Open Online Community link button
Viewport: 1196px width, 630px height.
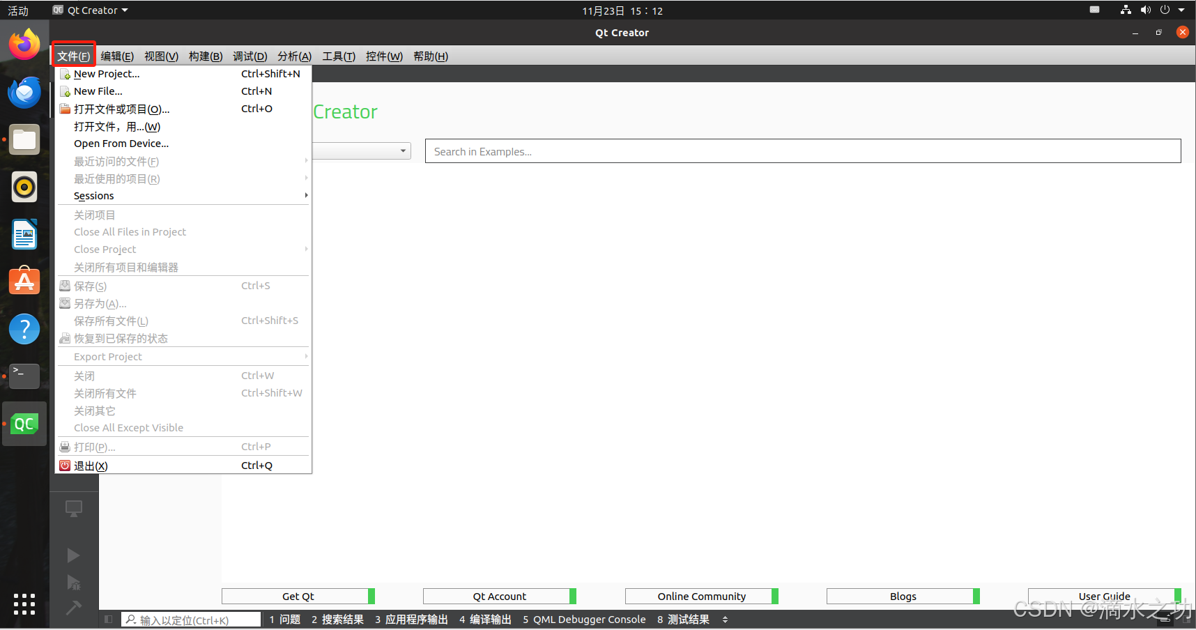702,597
